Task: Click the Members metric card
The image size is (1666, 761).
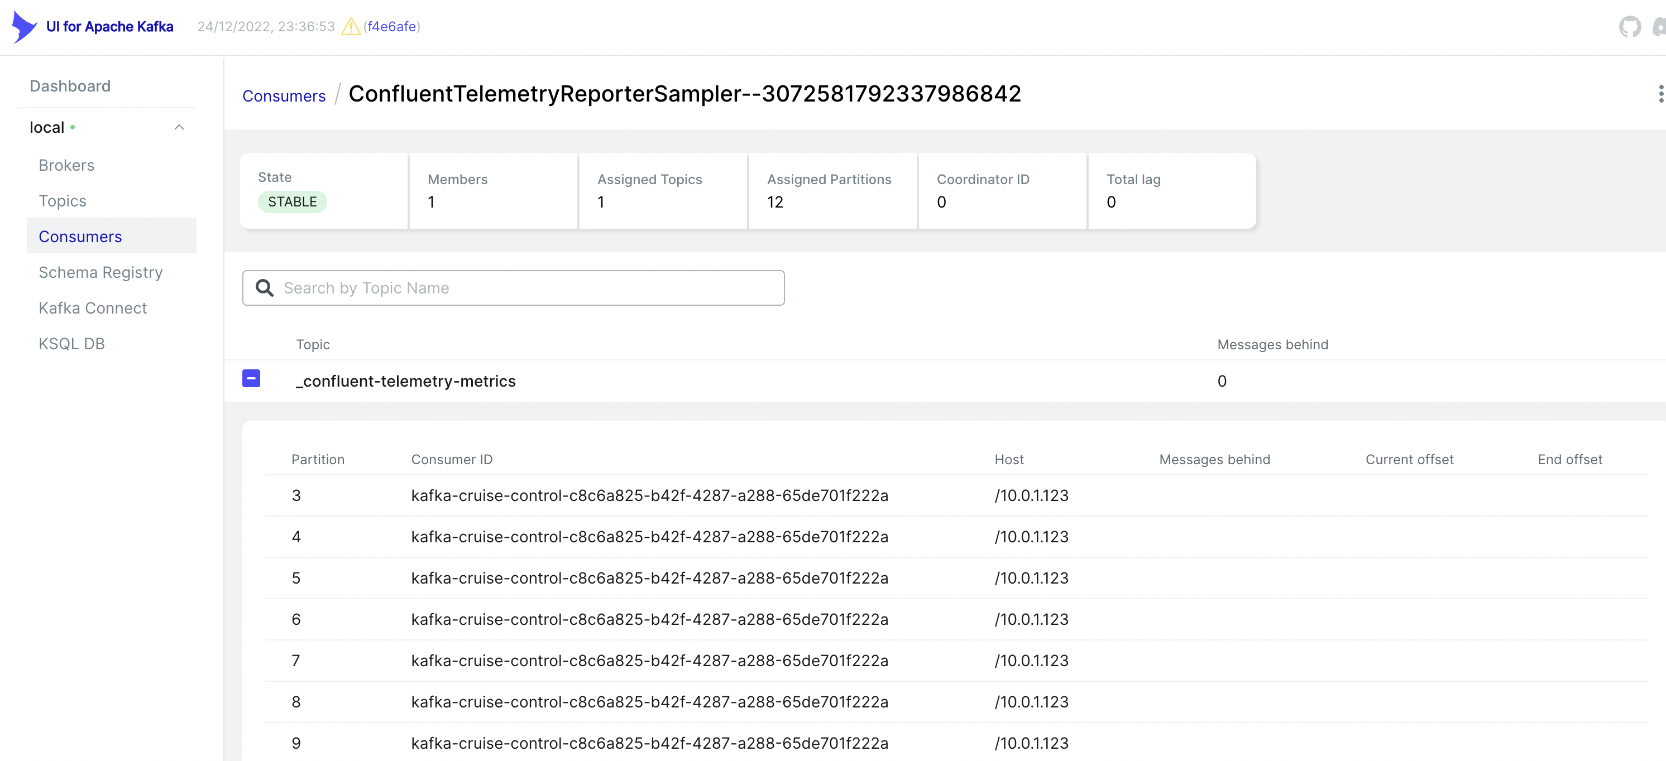Action: [493, 191]
